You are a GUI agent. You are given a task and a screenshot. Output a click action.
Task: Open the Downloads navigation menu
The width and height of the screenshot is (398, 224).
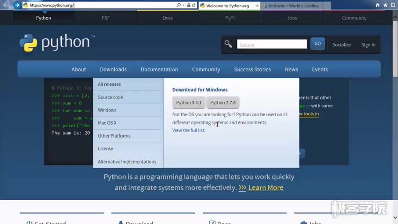coord(113,69)
